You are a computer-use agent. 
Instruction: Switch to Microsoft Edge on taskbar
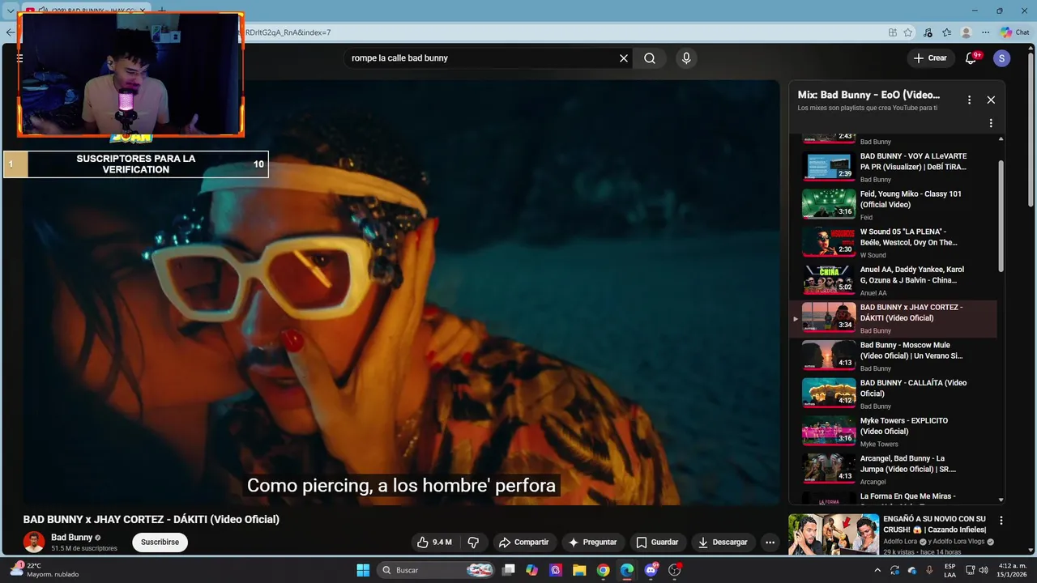point(627,570)
